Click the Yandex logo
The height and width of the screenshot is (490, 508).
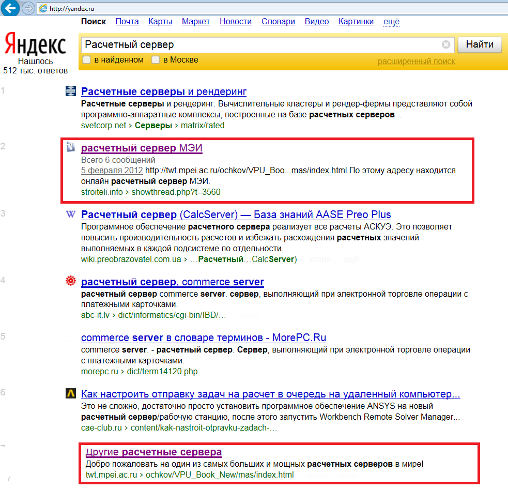point(35,44)
